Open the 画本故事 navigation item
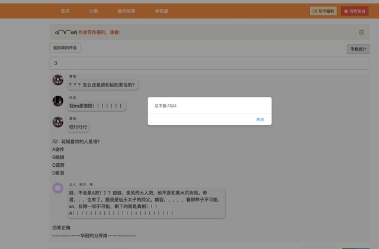 (x=126, y=11)
